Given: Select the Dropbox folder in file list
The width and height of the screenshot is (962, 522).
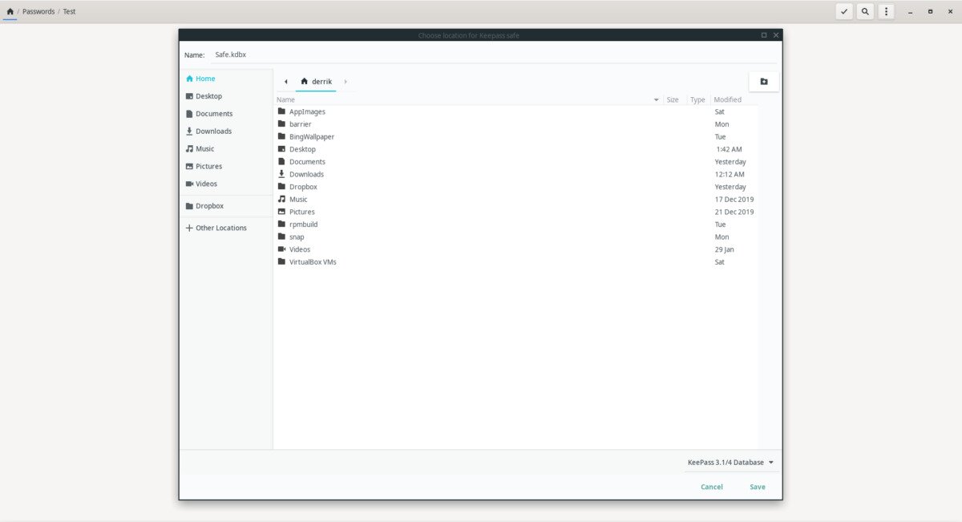Looking at the screenshot, I should pos(515,187).
